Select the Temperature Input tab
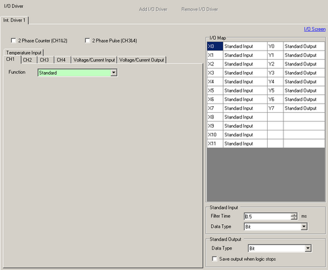This screenshot has height=270, width=328. click(24, 52)
